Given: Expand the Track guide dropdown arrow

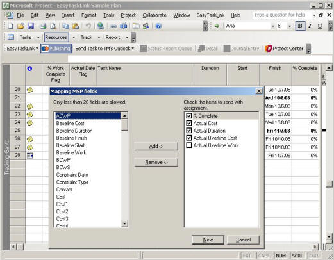Looking at the screenshot, I should (99, 37).
